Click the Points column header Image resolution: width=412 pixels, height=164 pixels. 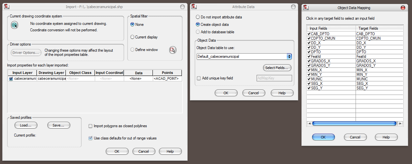point(167,73)
